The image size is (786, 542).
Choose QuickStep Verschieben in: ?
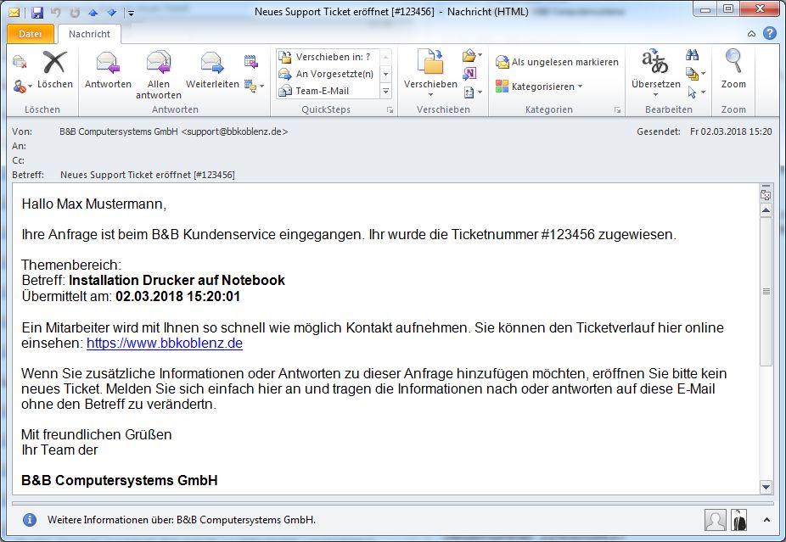(x=328, y=57)
